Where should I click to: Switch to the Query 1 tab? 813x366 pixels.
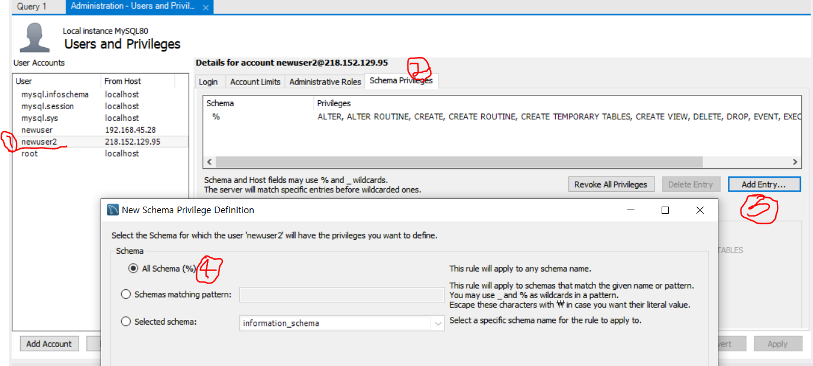click(x=32, y=6)
